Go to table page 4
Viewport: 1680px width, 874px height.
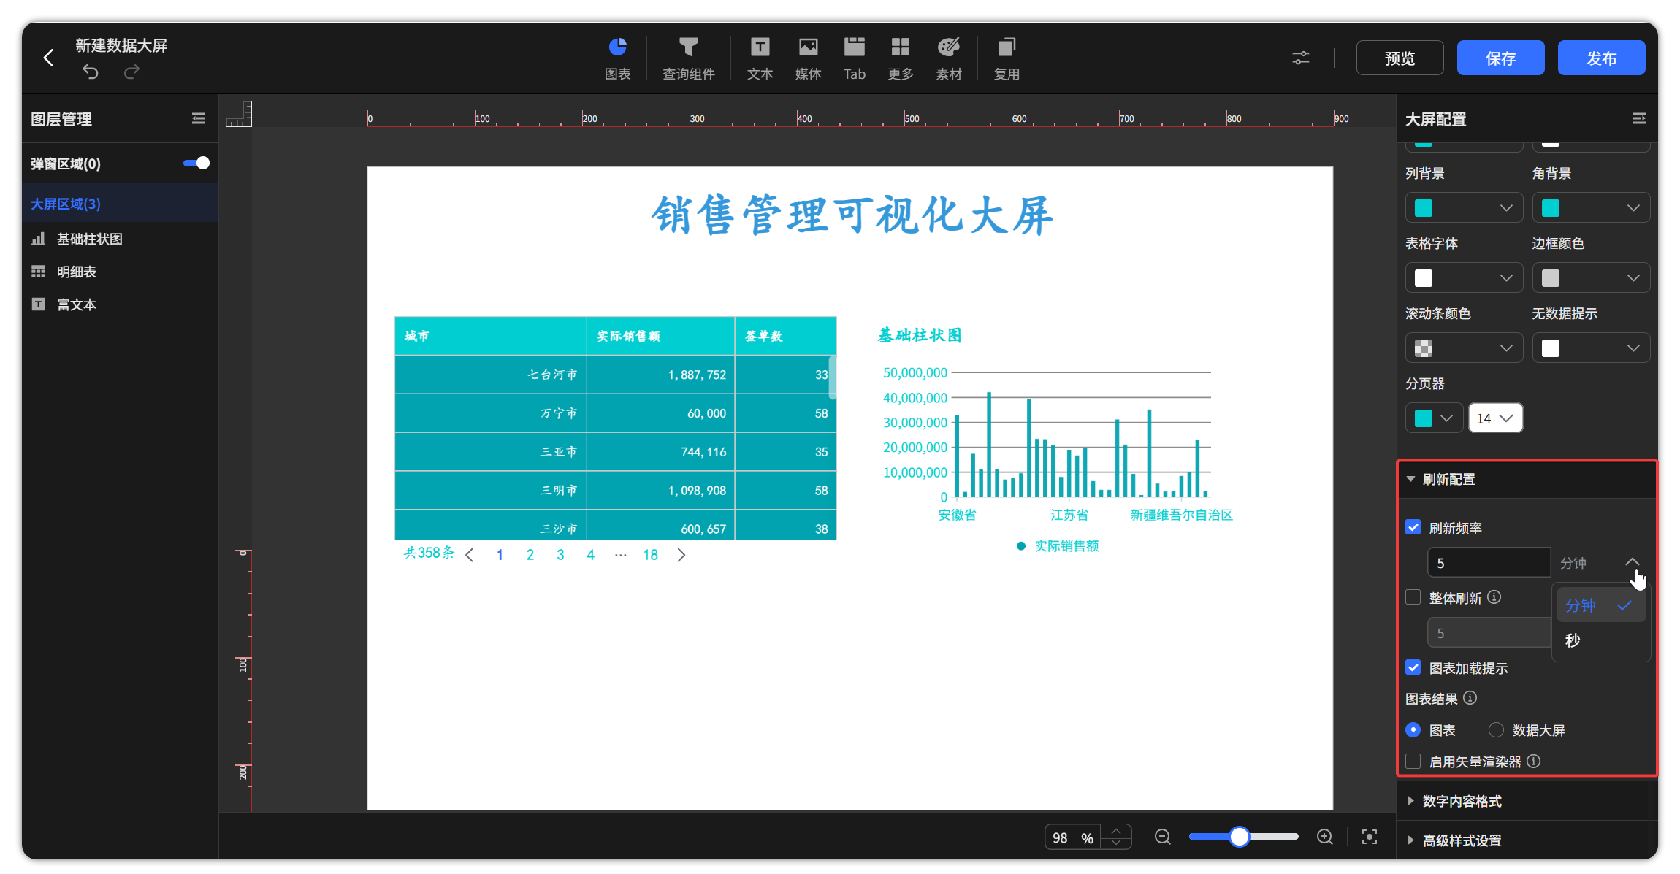[x=590, y=555]
